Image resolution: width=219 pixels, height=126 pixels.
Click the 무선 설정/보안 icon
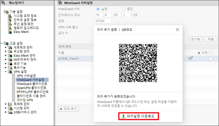click(10, 24)
